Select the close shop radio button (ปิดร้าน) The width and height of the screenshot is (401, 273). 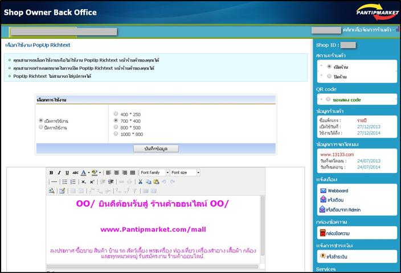pos(329,76)
